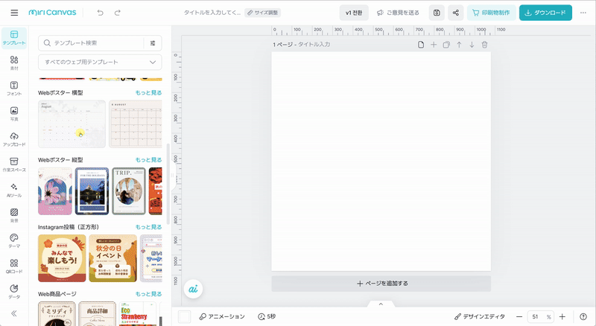The width and height of the screenshot is (596, 326).
Task: Open the アニメーション animation option
Action: [x=222, y=316]
